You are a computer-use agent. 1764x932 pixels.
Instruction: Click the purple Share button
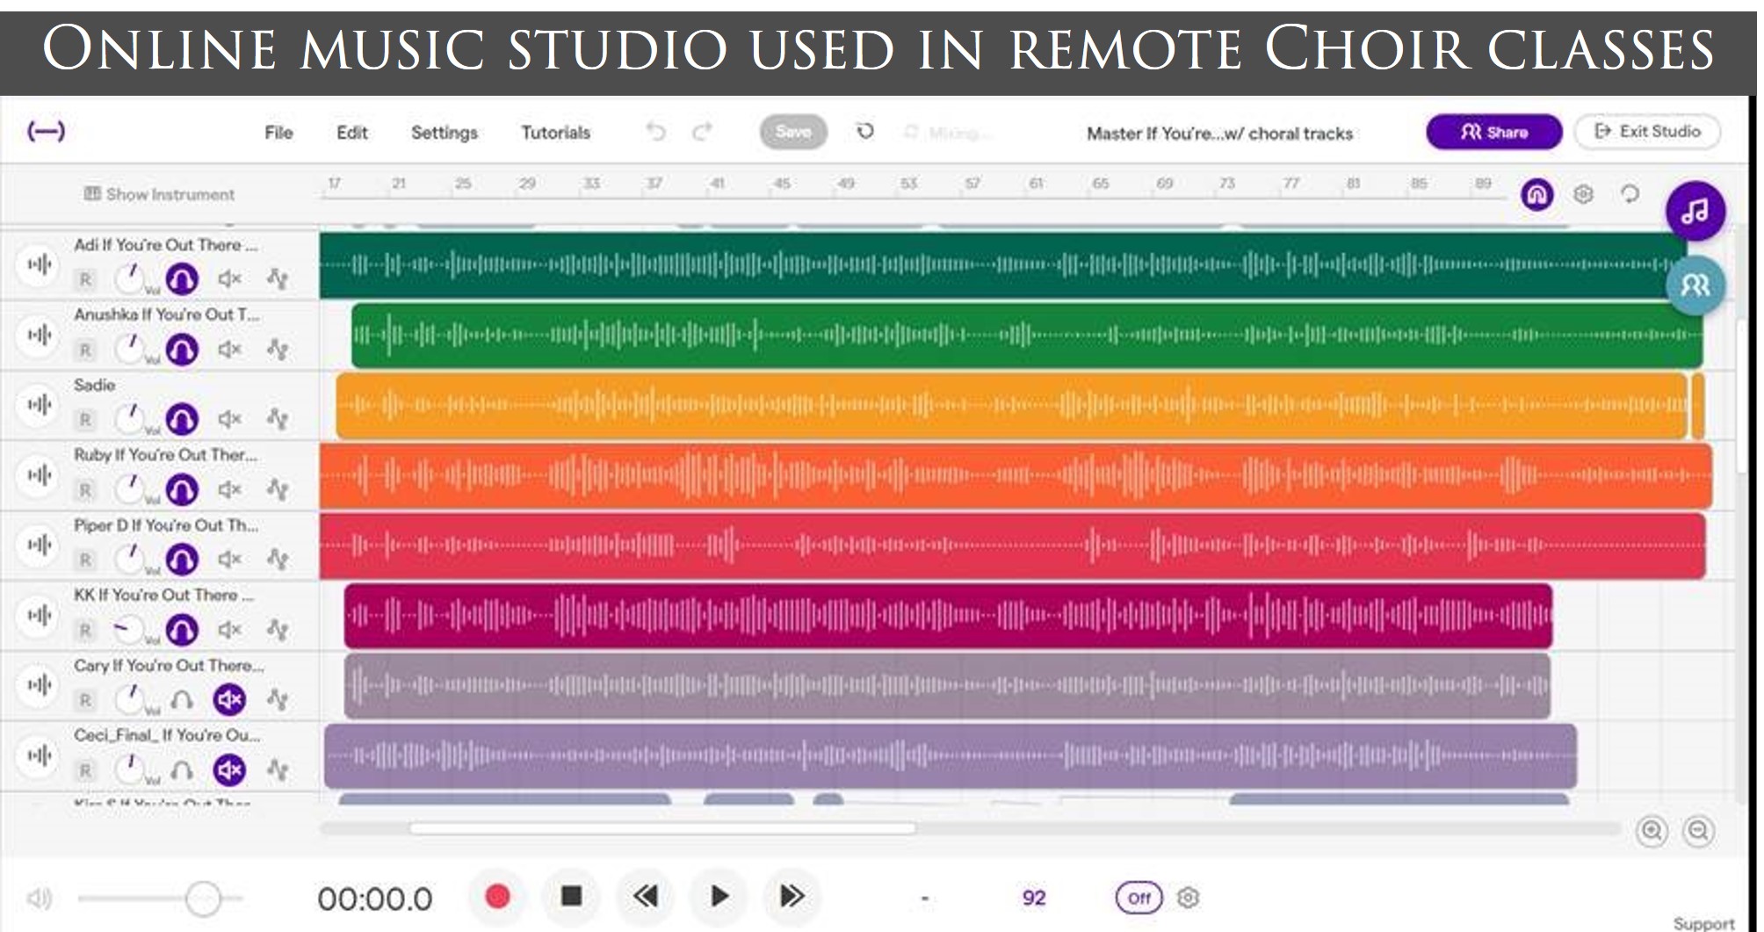[1493, 132]
